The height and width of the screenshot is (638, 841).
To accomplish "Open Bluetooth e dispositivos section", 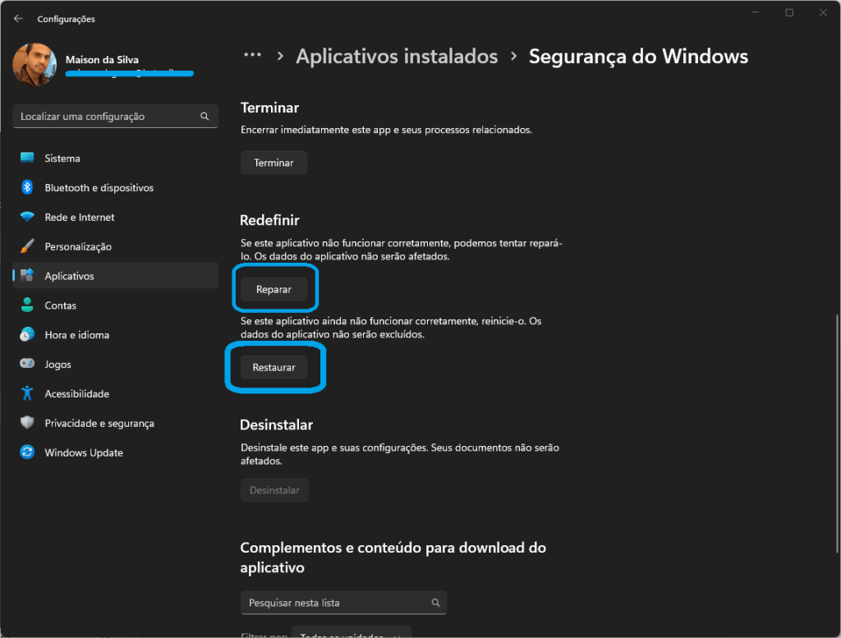I will [x=115, y=188].
